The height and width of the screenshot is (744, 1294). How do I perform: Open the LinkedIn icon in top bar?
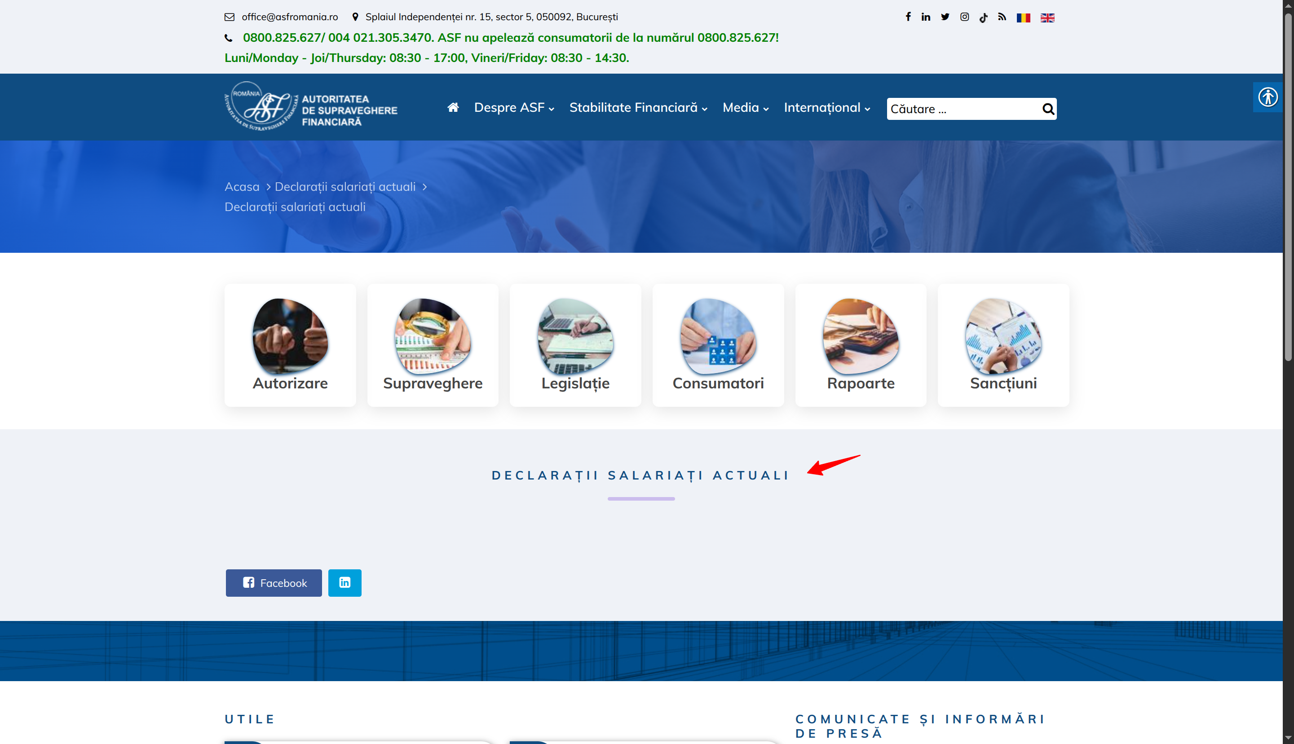click(926, 17)
